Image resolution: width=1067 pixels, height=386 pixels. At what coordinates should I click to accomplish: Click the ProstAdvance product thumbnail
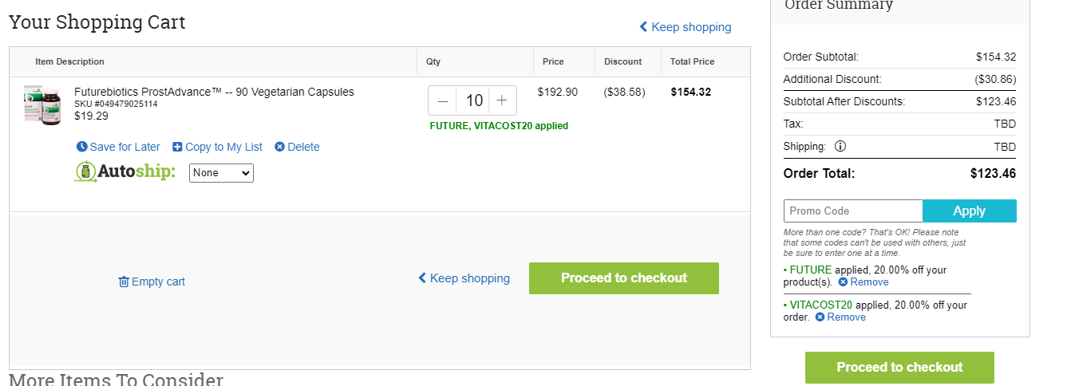[41, 104]
